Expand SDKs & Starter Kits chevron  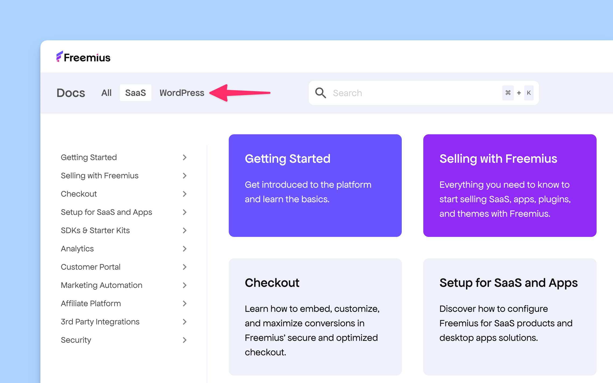tap(185, 230)
